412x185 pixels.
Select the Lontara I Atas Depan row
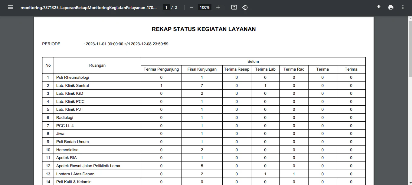pyautogui.click(x=75, y=174)
